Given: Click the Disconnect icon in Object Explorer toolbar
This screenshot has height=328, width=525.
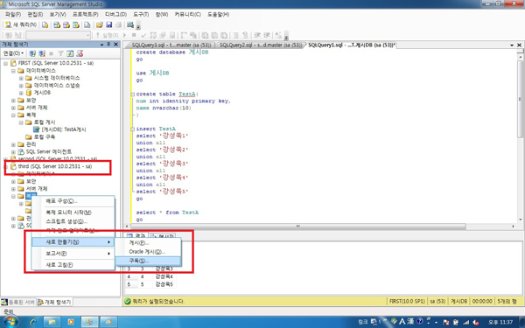Looking at the screenshot, I should tap(42, 53).
